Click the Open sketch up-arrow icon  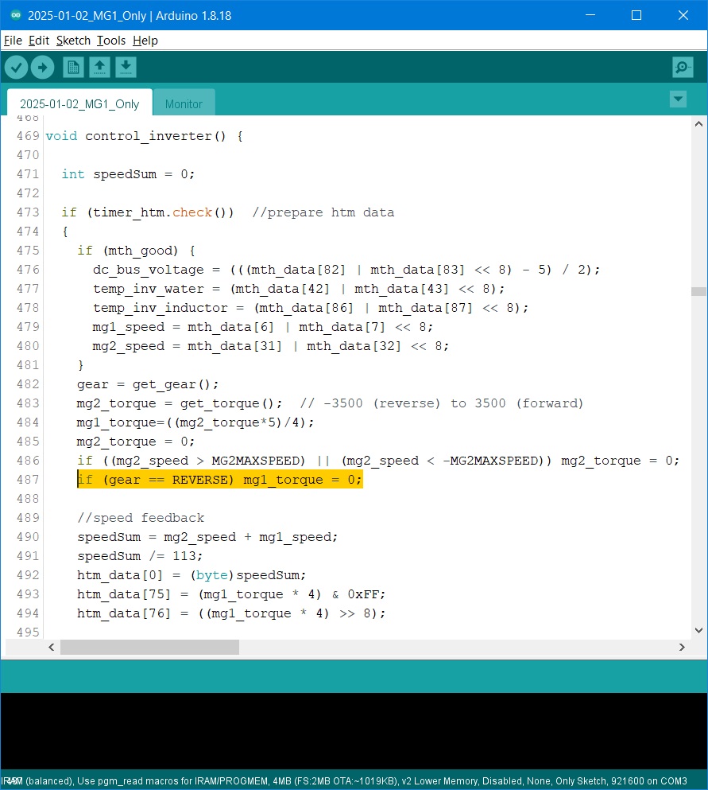[99, 68]
